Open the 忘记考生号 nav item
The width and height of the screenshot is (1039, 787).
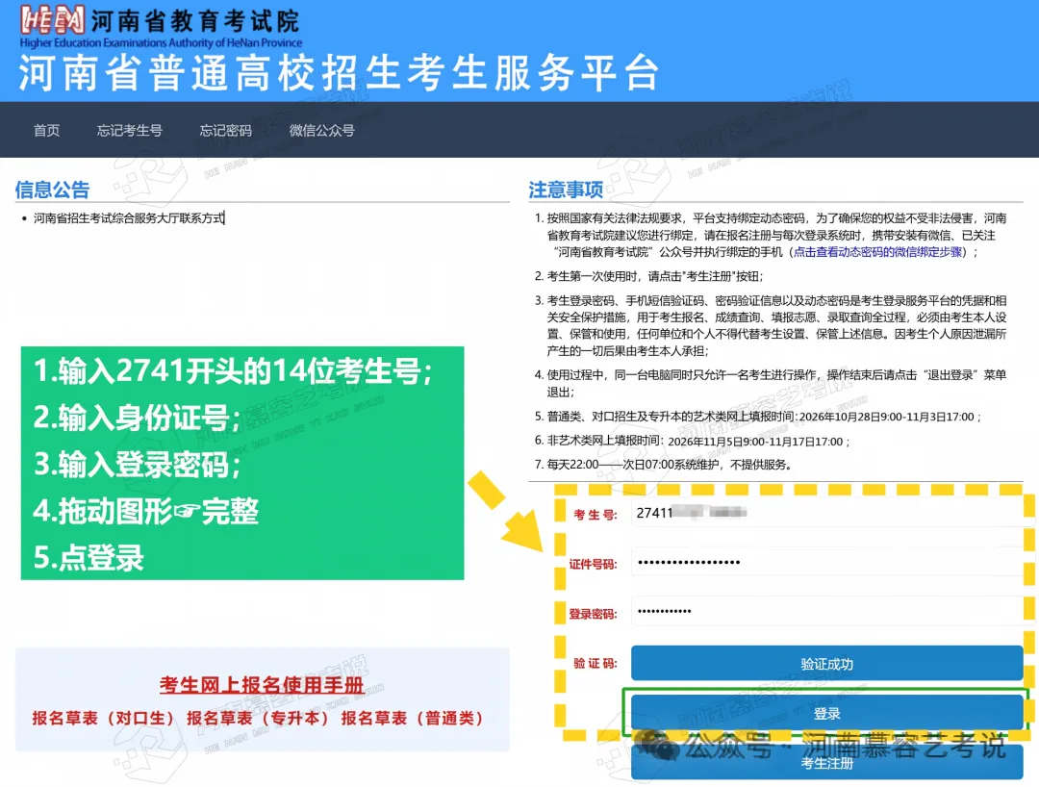tap(130, 131)
